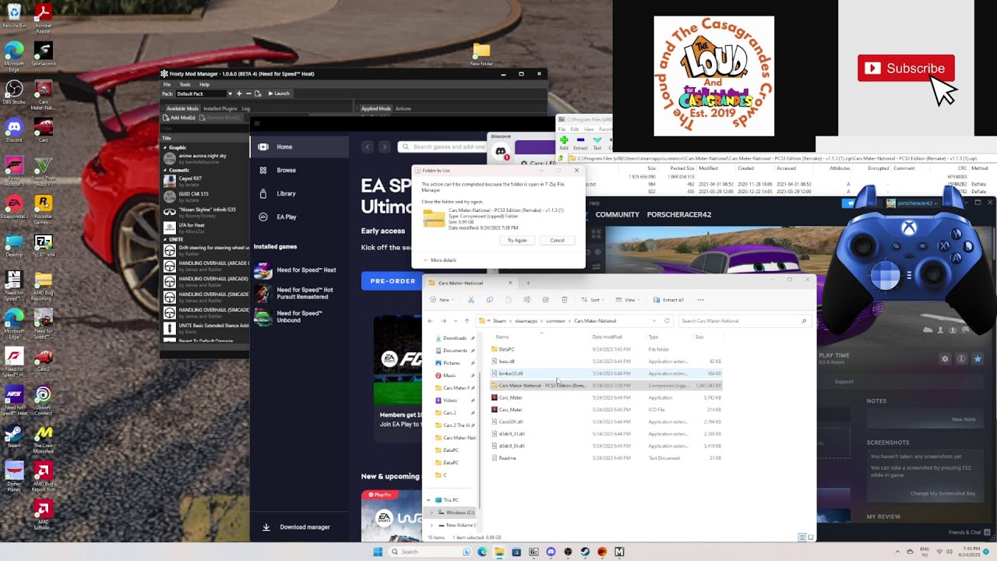Image resolution: width=997 pixels, height=561 pixels.
Task: Click the red Subscribe button
Action: [906, 68]
